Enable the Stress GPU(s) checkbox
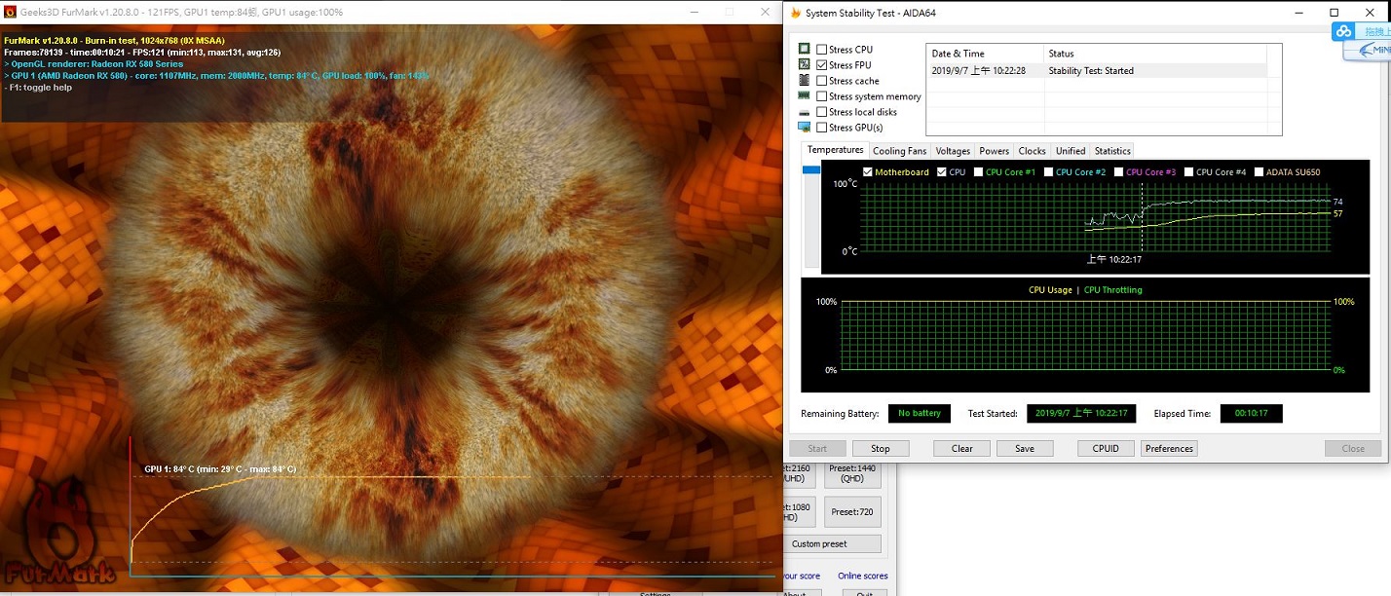 click(822, 128)
